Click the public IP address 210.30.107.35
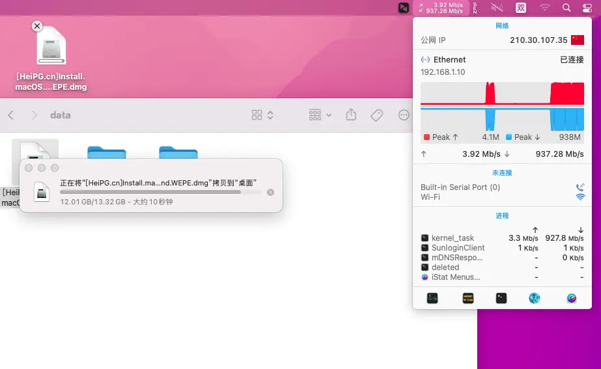 pos(538,40)
